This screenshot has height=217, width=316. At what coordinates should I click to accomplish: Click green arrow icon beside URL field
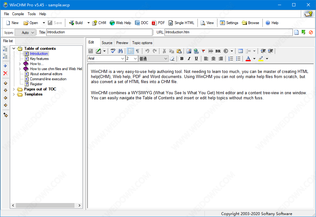tap(304, 32)
